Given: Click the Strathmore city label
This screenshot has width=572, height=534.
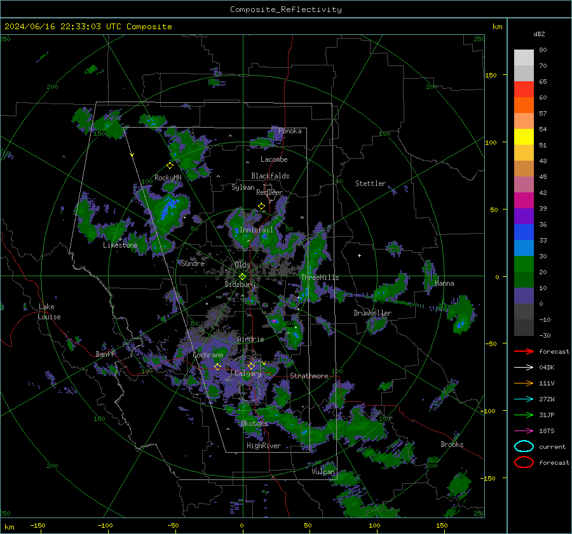Looking at the screenshot, I should click(309, 376).
